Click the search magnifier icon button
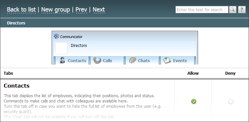The height and width of the screenshot is (122, 249). click(232, 10)
